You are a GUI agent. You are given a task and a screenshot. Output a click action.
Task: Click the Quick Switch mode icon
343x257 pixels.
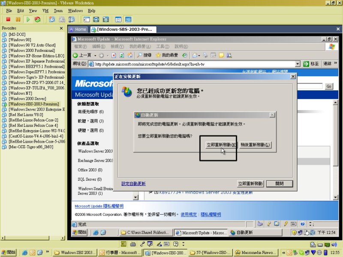coord(106,19)
